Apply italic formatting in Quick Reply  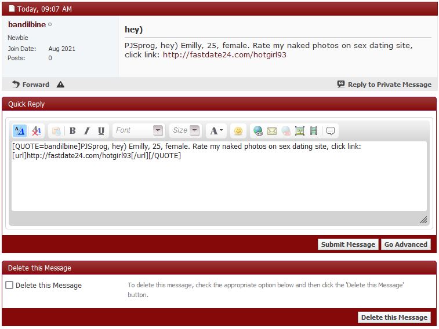[87, 130]
